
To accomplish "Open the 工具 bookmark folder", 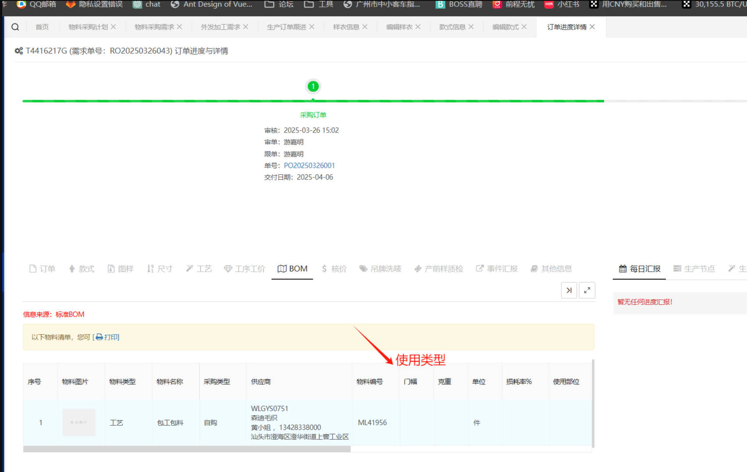I will [319, 4].
